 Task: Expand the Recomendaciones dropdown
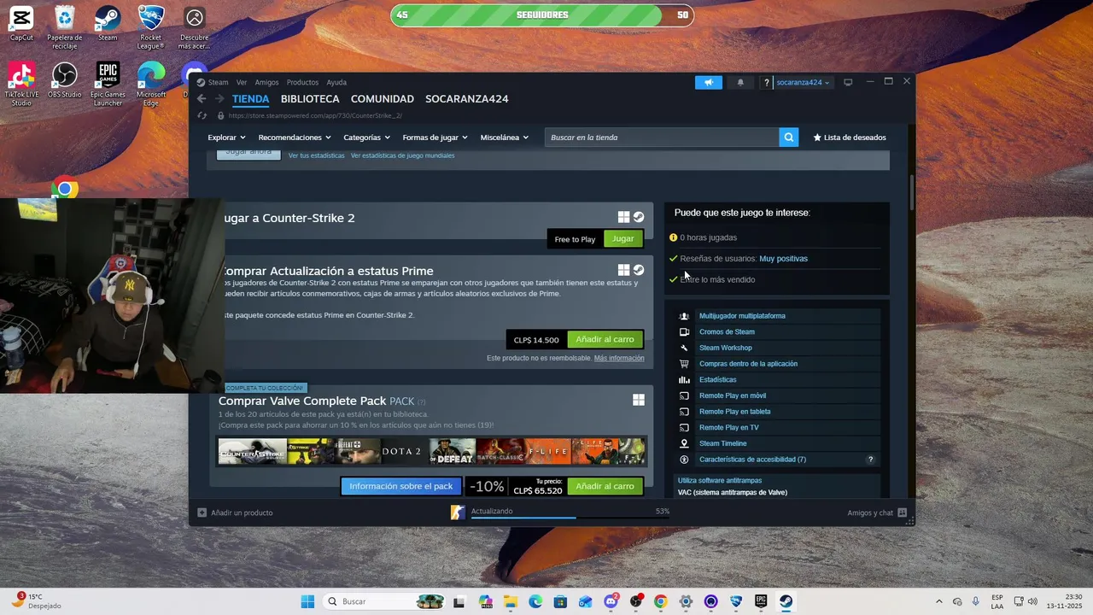[295, 138]
